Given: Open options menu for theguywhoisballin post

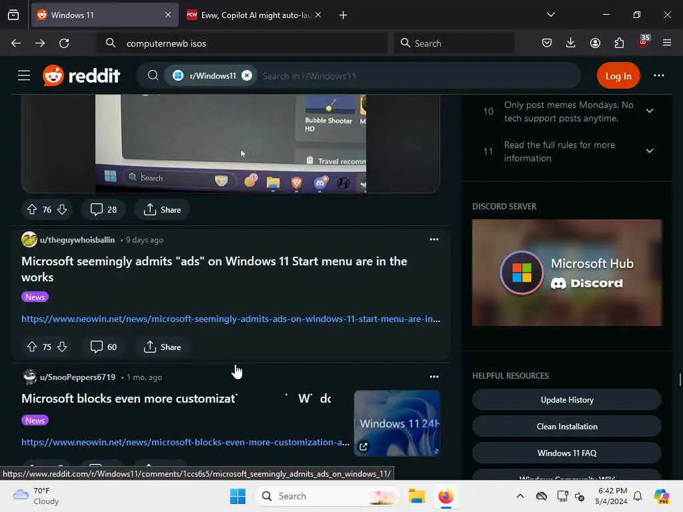Looking at the screenshot, I should 434,239.
